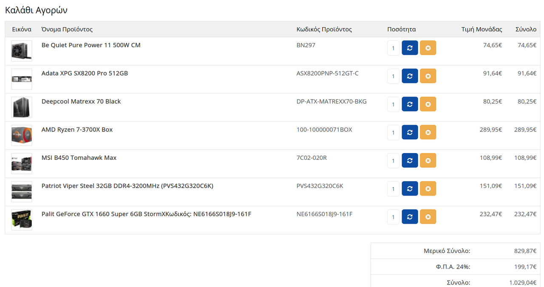Open MSI B450 Tomahawk Max product link

coord(79,157)
